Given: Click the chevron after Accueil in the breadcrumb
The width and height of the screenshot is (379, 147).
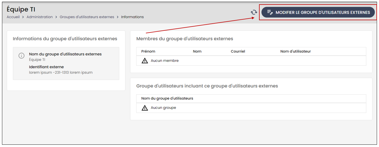Looking at the screenshot, I should pos(23,17).
